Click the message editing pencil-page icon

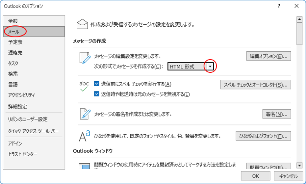pyautogui.click(x=85, y=58)
